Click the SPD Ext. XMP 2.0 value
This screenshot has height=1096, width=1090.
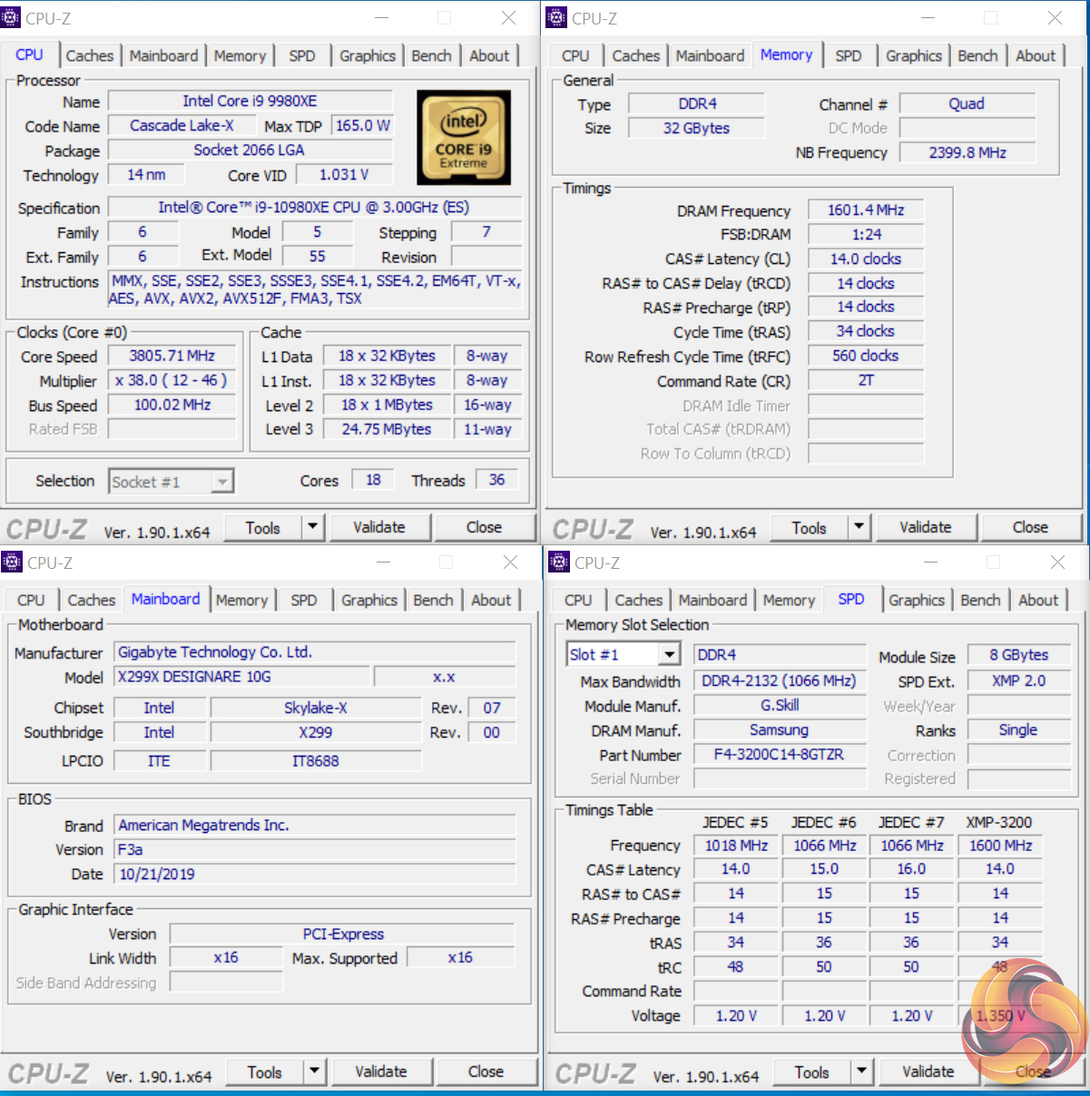click(1018, 680)
